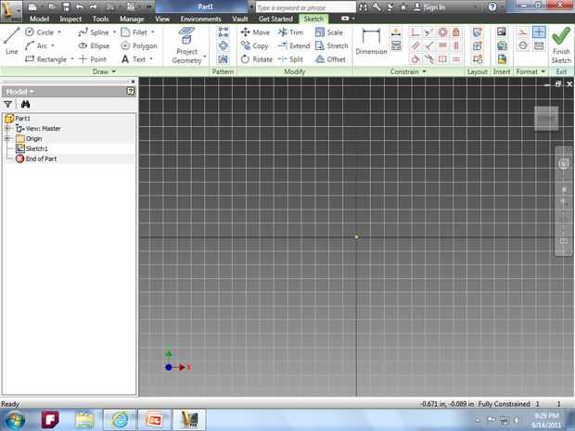Switch to the Manage tab
This screenshot has width=575, height=431.
pyautogui.click(x=132, y=19)
